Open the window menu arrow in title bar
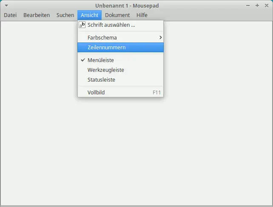273x207 pixels. pyautogui.click(x=6, y=6)
